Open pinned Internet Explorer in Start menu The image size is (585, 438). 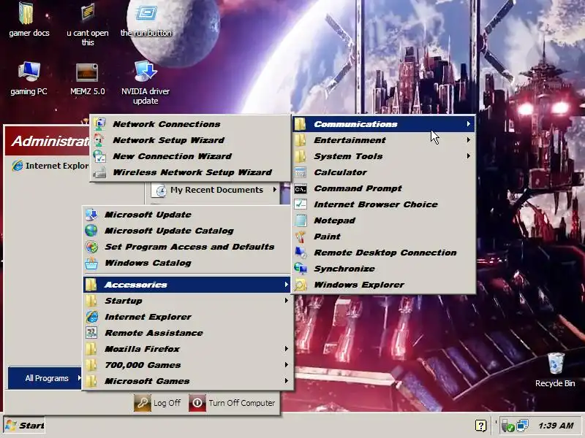click(50, 166)
